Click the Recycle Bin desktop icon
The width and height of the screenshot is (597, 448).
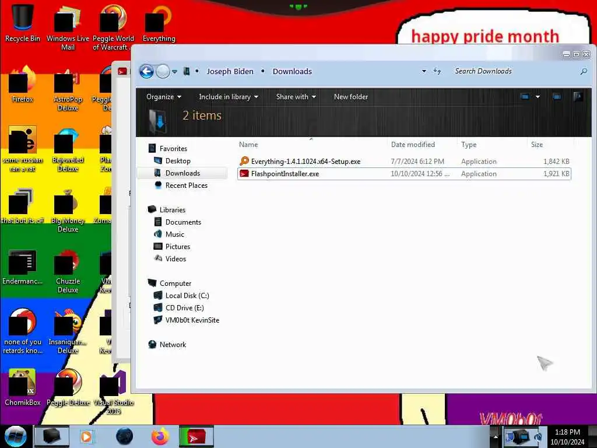point(22,23)
